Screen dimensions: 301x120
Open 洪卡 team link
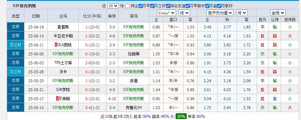click(x=63, y=72)
